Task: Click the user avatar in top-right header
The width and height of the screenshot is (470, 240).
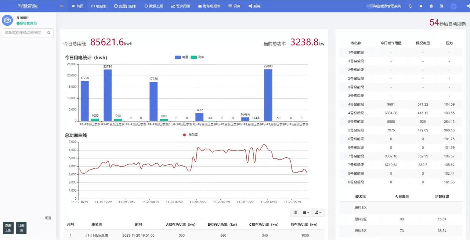Action: click(x=453, y=6)
